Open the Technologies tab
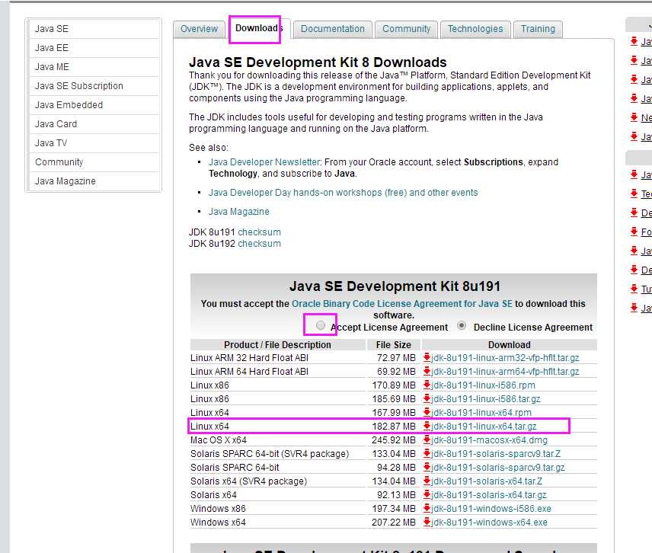The image size is (652, 553). (475, 29)
